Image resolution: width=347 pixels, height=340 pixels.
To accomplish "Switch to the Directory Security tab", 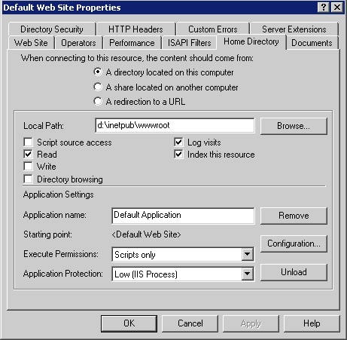I will pyautogui.click(x=52, y=29).
